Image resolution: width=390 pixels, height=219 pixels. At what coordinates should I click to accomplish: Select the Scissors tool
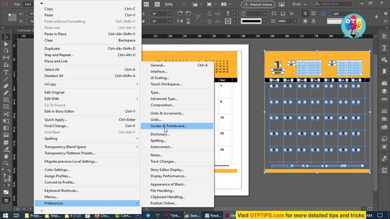(6, 114)
